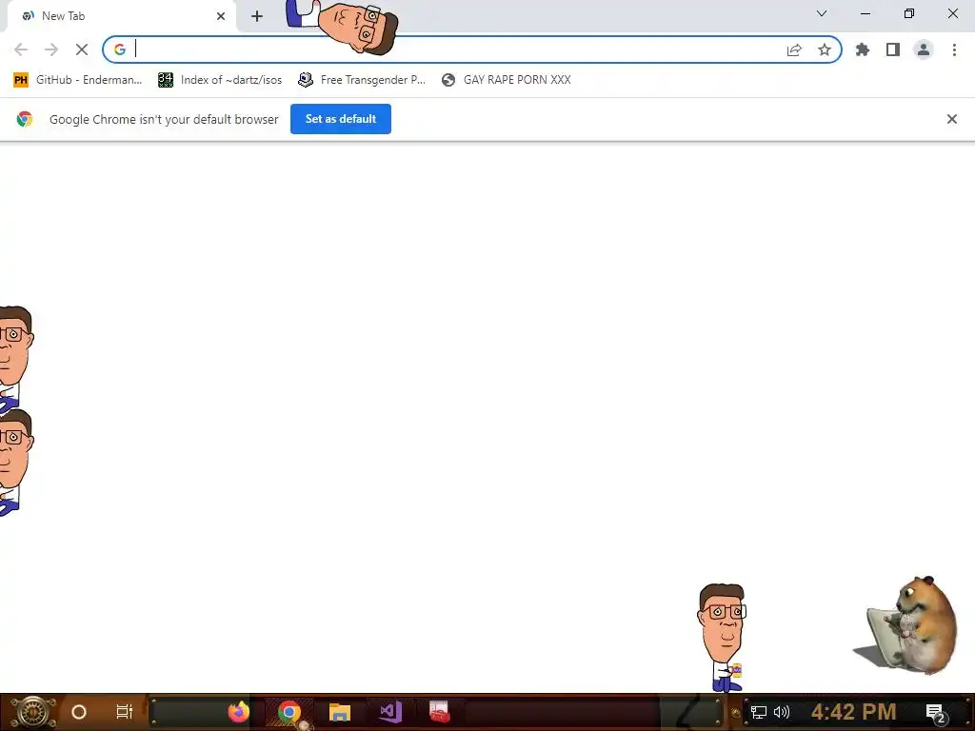Viewport: 975px width, 731px height.
Task: Dismiss the default browser infobar
Action: (x=952, y=119)
